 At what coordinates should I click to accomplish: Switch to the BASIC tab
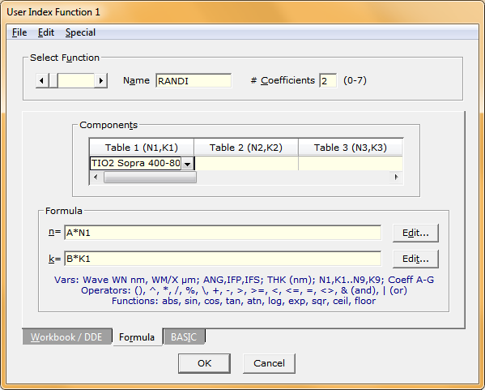pos(184,336)
